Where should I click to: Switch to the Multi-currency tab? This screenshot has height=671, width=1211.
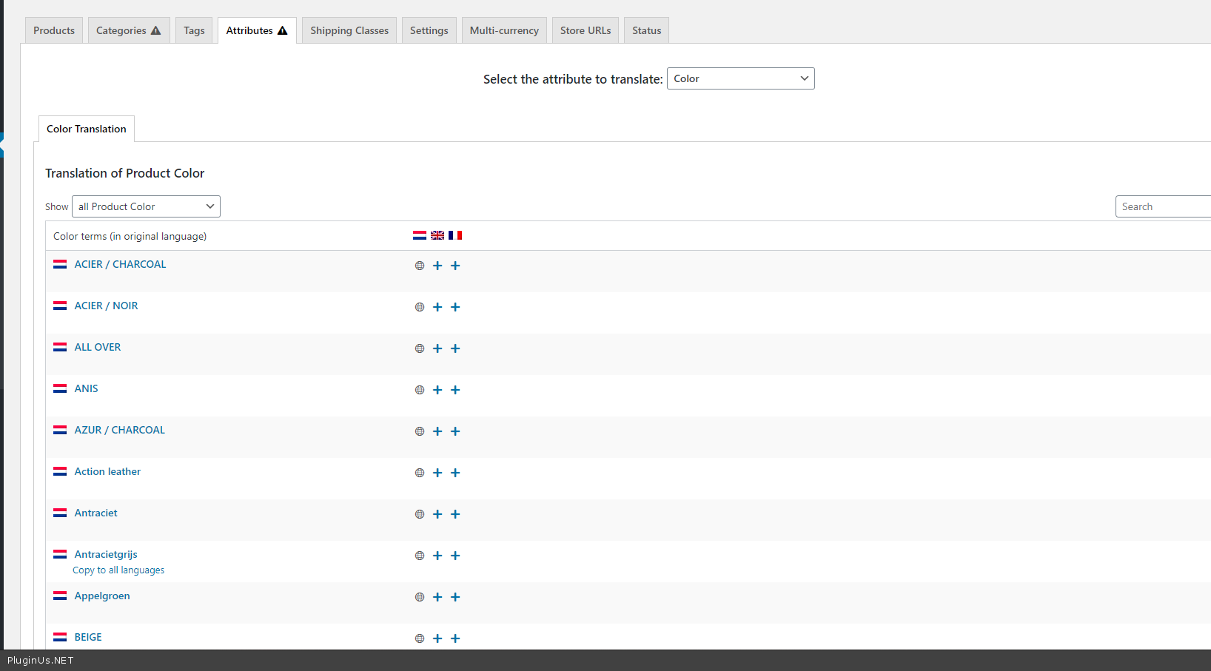coord(504,30)
